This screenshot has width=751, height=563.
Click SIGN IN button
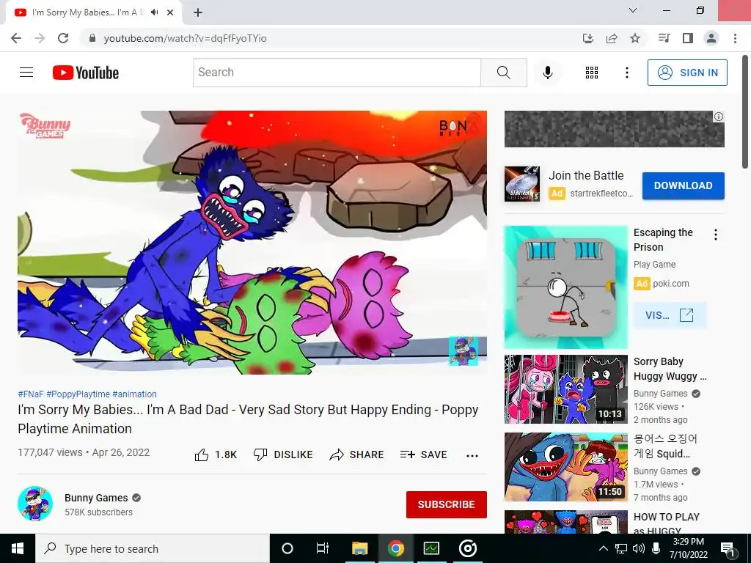(687, 73)
